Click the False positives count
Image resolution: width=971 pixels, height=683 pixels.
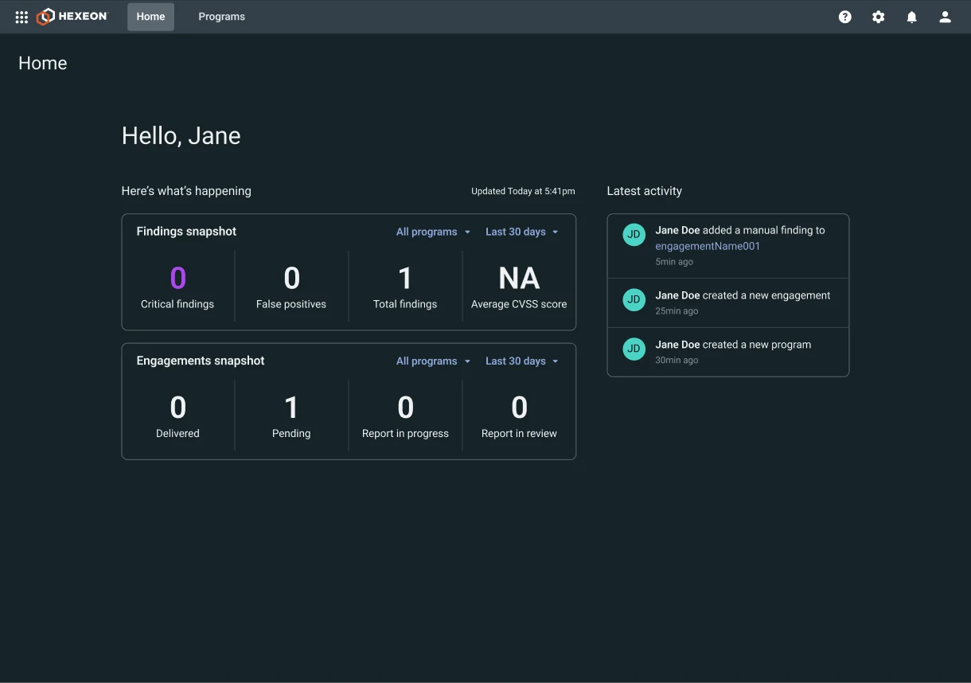[291, 278]
